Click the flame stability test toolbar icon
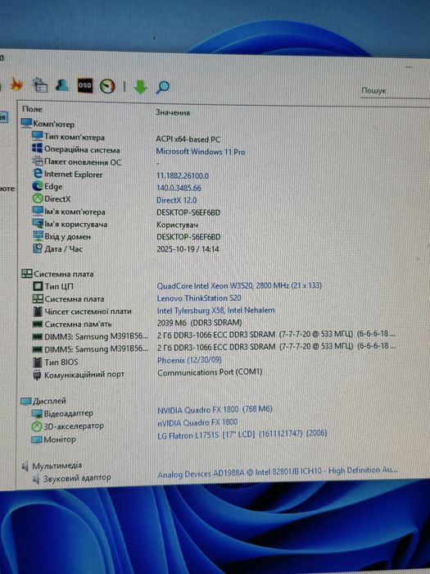Viewport: 430px width, 574px height. click(x=16, y=85)
